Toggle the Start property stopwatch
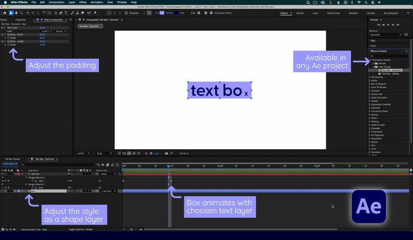Screen dimensions: 413x240 click(x=33, y=181)
